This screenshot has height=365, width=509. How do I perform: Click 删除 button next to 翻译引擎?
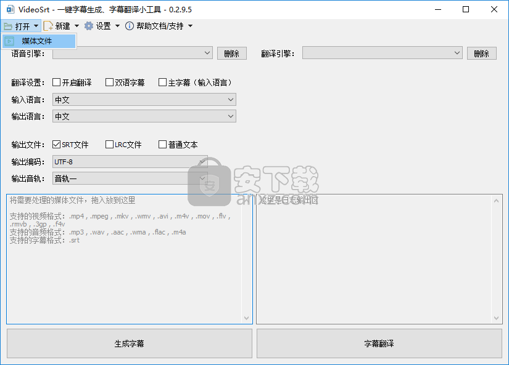[x=482, y=54]
